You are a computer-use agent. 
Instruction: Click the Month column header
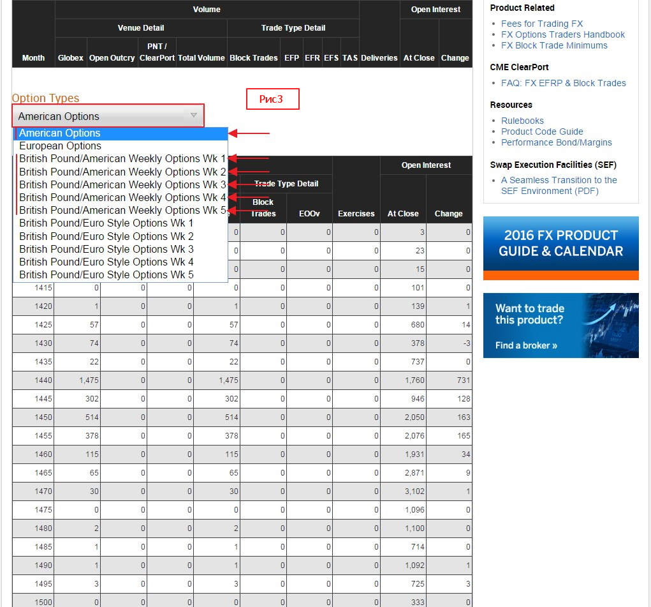point(33,58)
